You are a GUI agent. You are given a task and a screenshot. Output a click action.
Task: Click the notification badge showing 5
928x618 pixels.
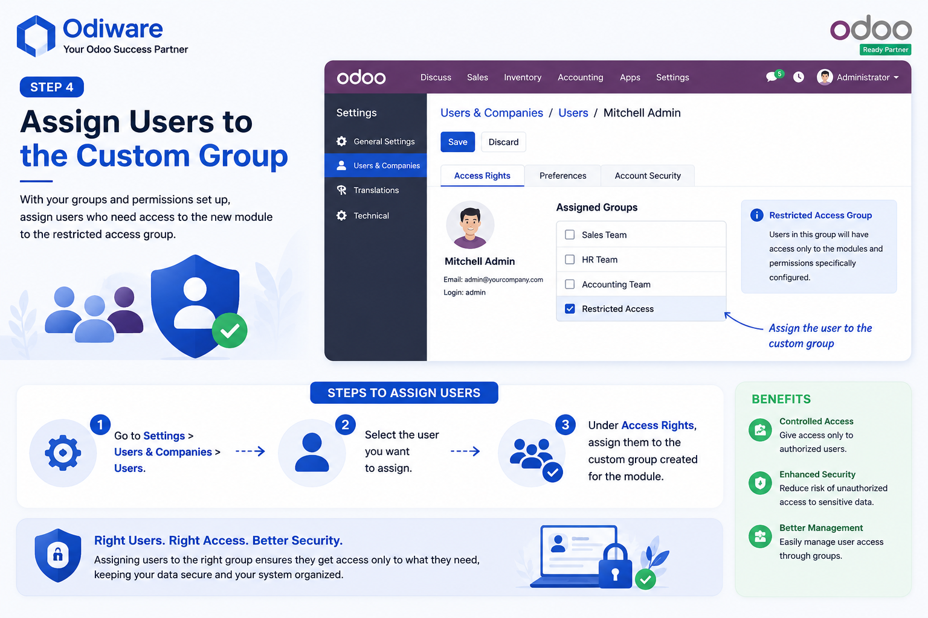pyautogui.click(x=780, y=74)
